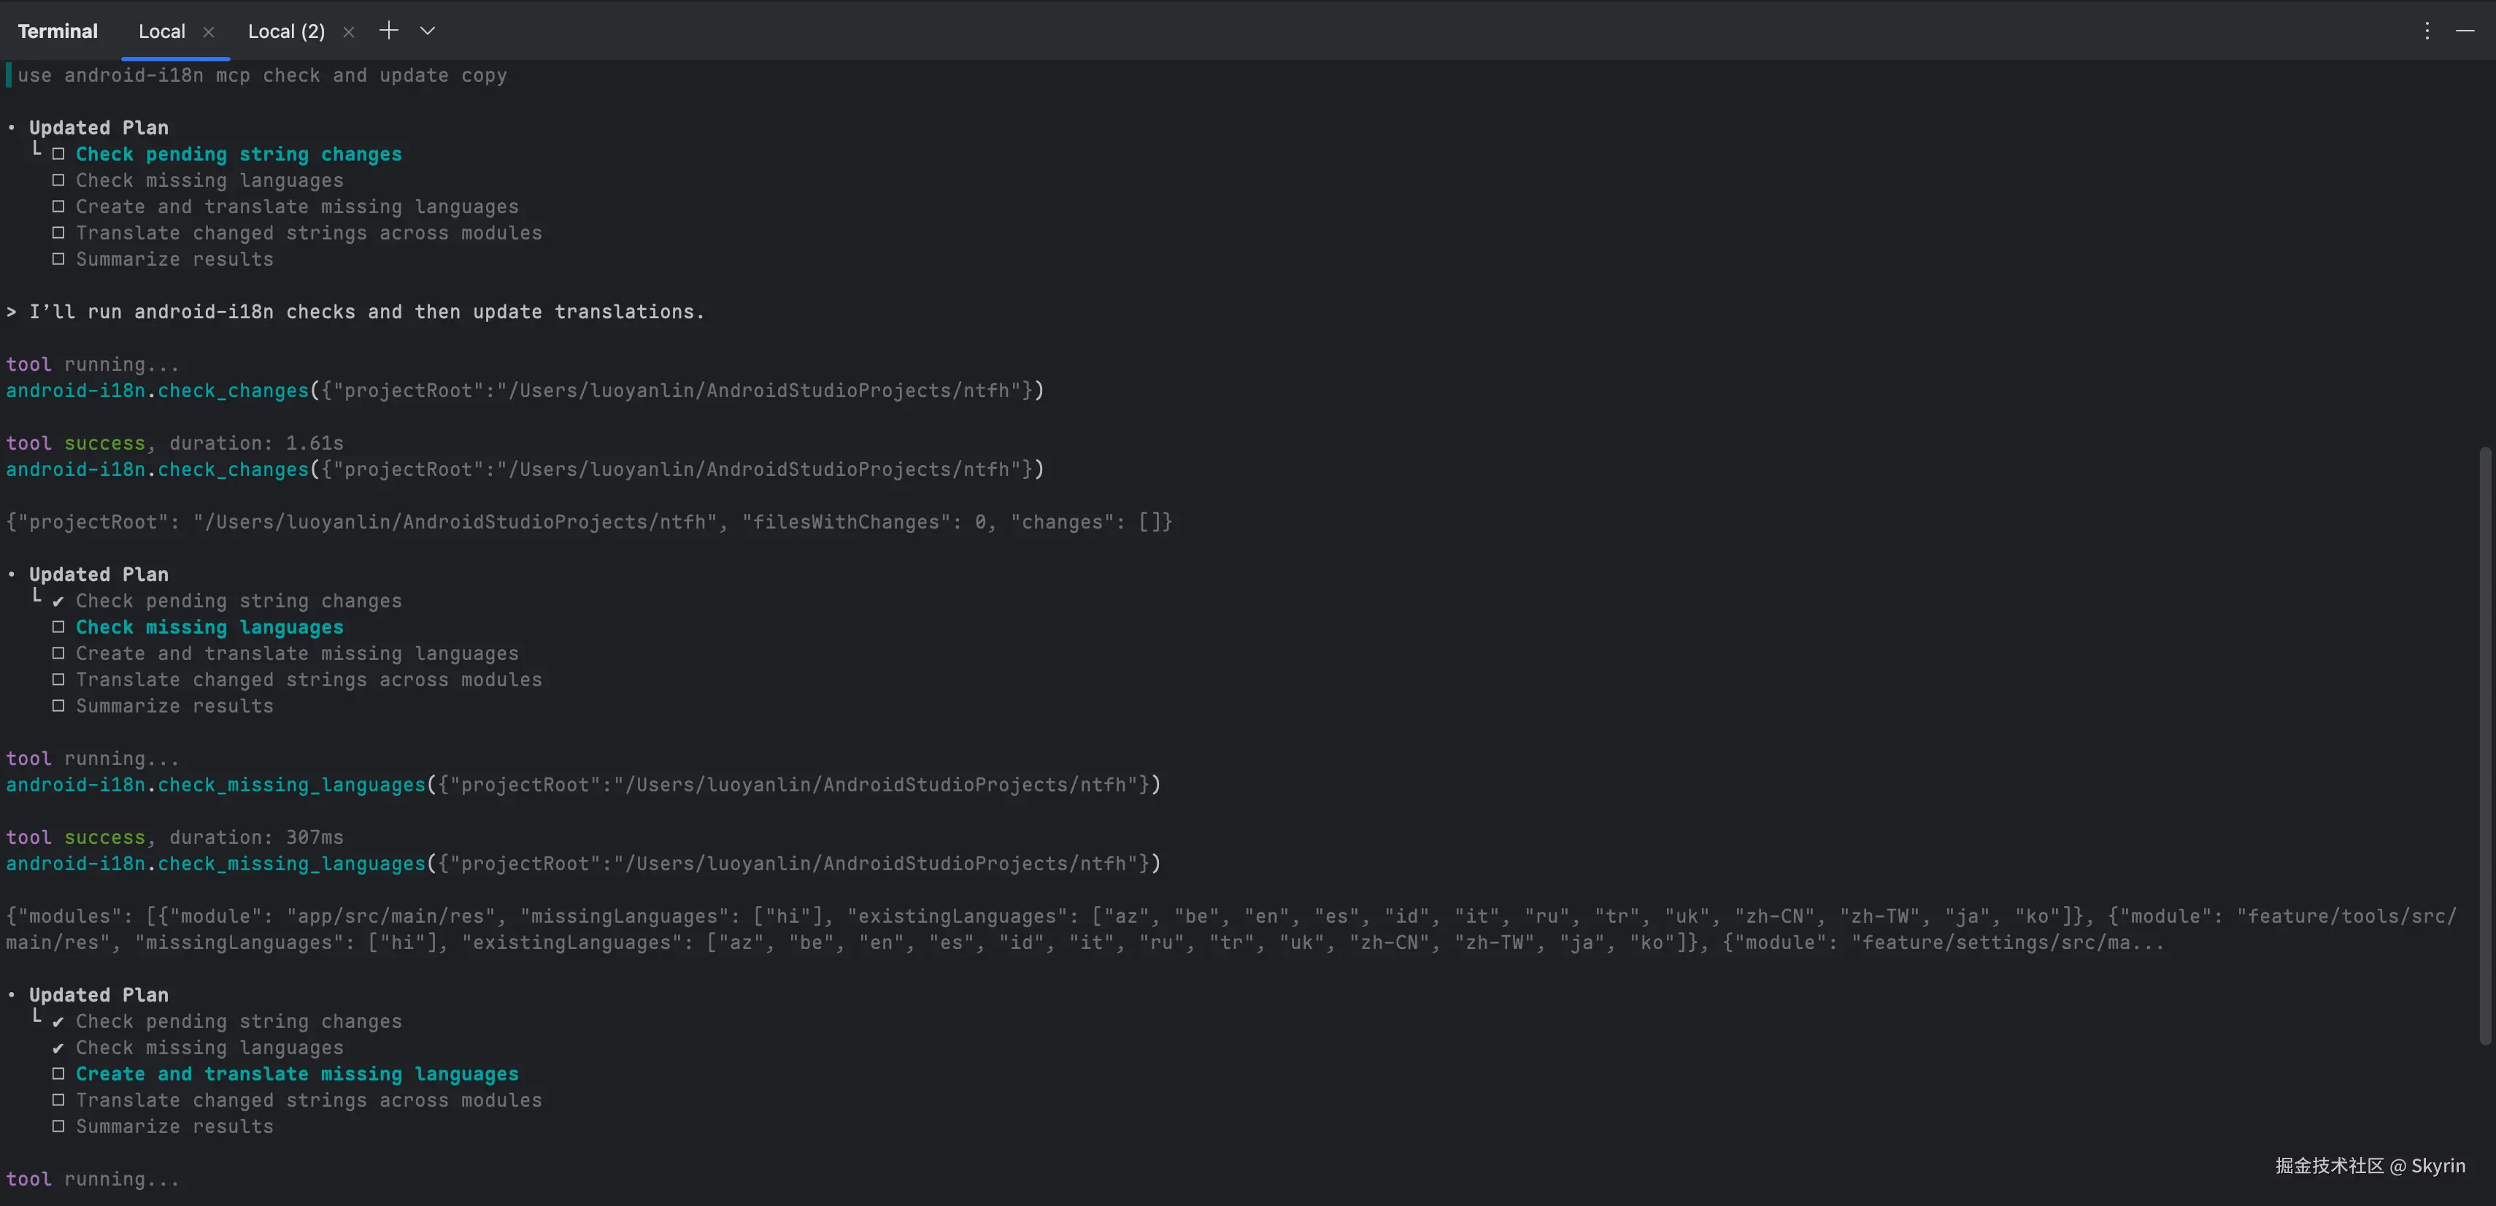
Task: Click checkbox next to highlighted 'Check missing languages'
Action: (x=58, y=627)
